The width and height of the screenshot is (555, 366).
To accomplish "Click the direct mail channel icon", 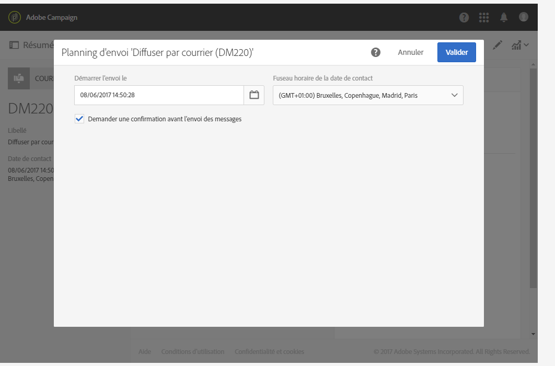I will tap(19, 78).
